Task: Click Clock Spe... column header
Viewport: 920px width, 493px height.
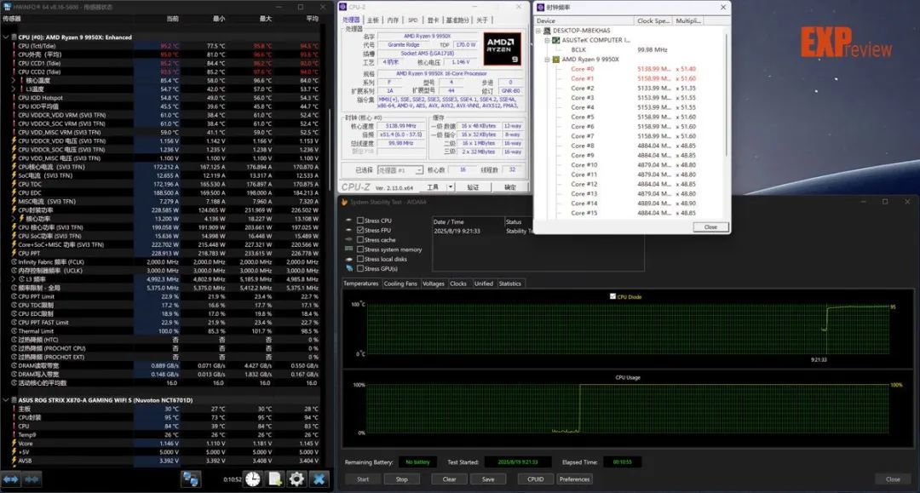Action: pyautogui.click(x=653, y=20)
